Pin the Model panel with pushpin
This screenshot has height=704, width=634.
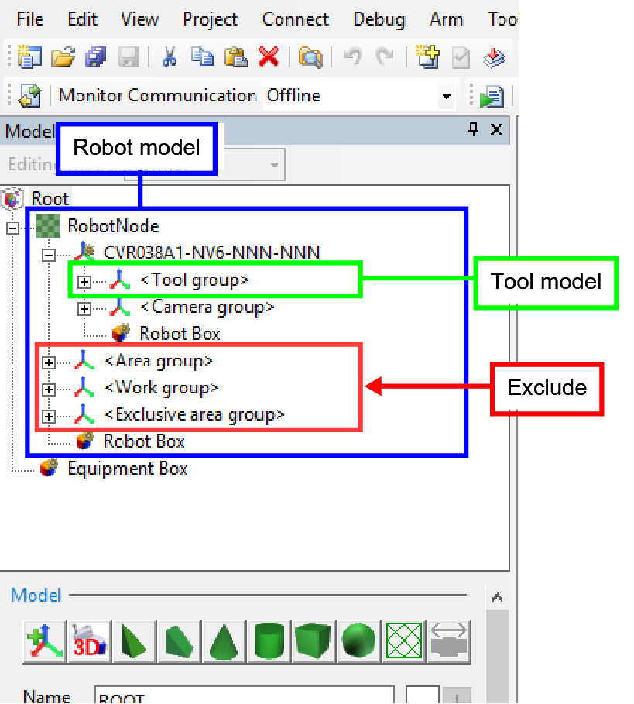pos(474,130)
